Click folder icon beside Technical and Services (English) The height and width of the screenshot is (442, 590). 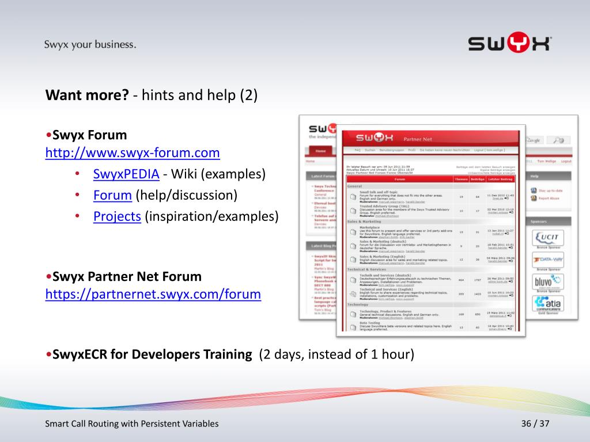[353, 294]
